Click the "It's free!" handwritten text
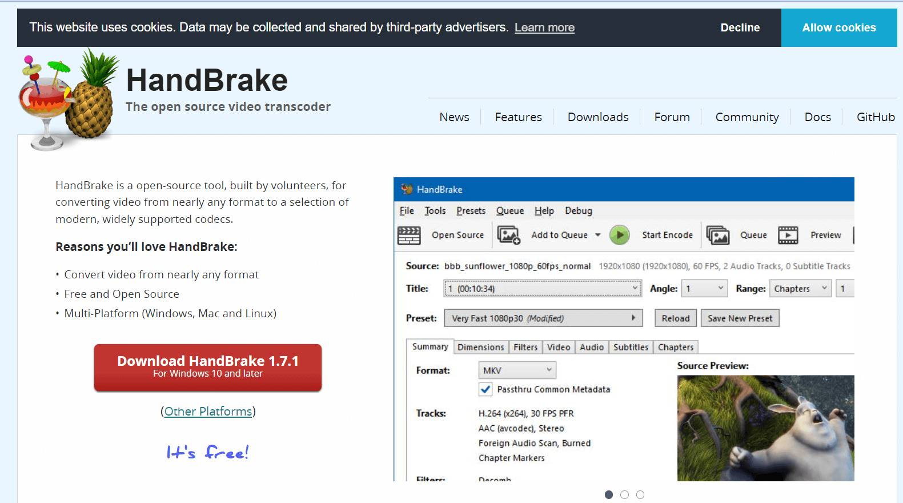 pyautogui.click(x=208, y=452)
